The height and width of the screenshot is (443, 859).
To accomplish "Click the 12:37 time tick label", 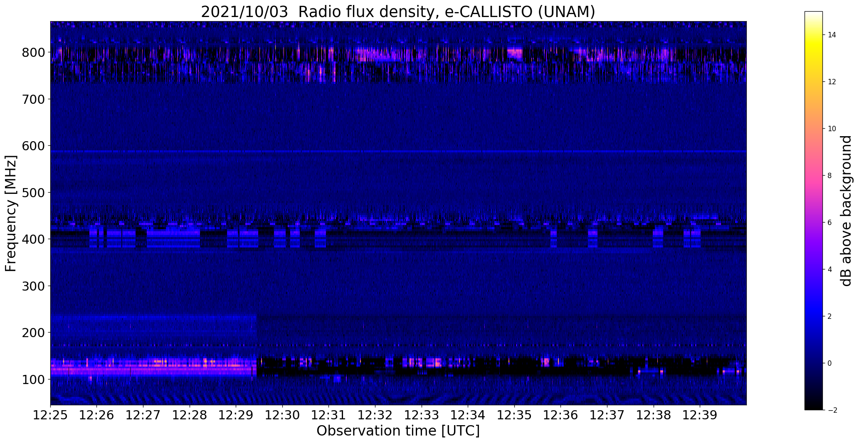I will tap(607, 415).
